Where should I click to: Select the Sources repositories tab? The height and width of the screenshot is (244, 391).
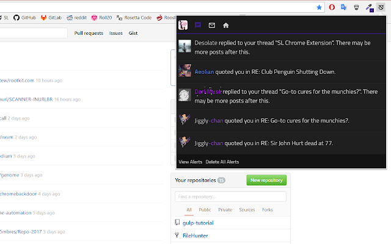[x=247, y=210]
